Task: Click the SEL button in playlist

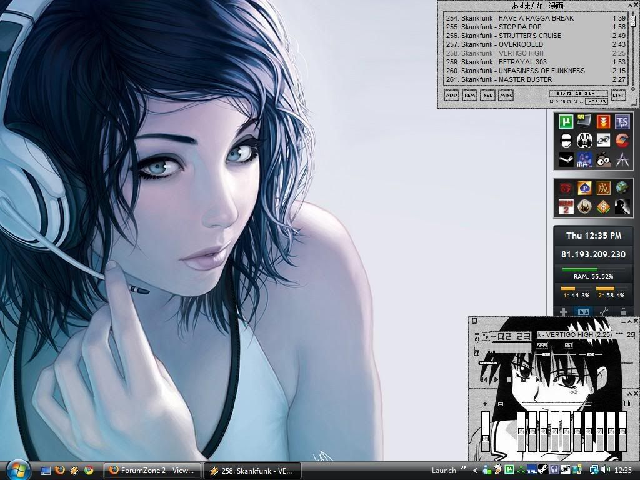Action: pyautogui.click(x=487, y=95)
